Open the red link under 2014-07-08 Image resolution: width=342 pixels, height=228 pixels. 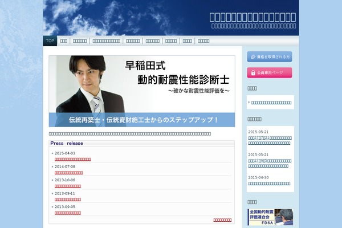click(x=69, y=173)
